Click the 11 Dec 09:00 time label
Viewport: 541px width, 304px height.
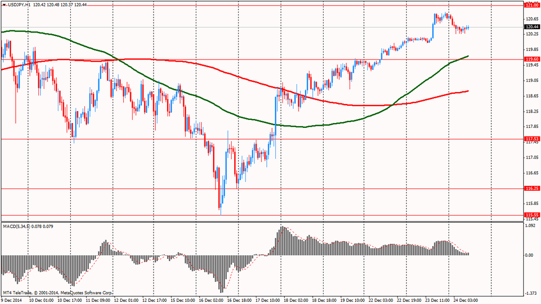98,301
